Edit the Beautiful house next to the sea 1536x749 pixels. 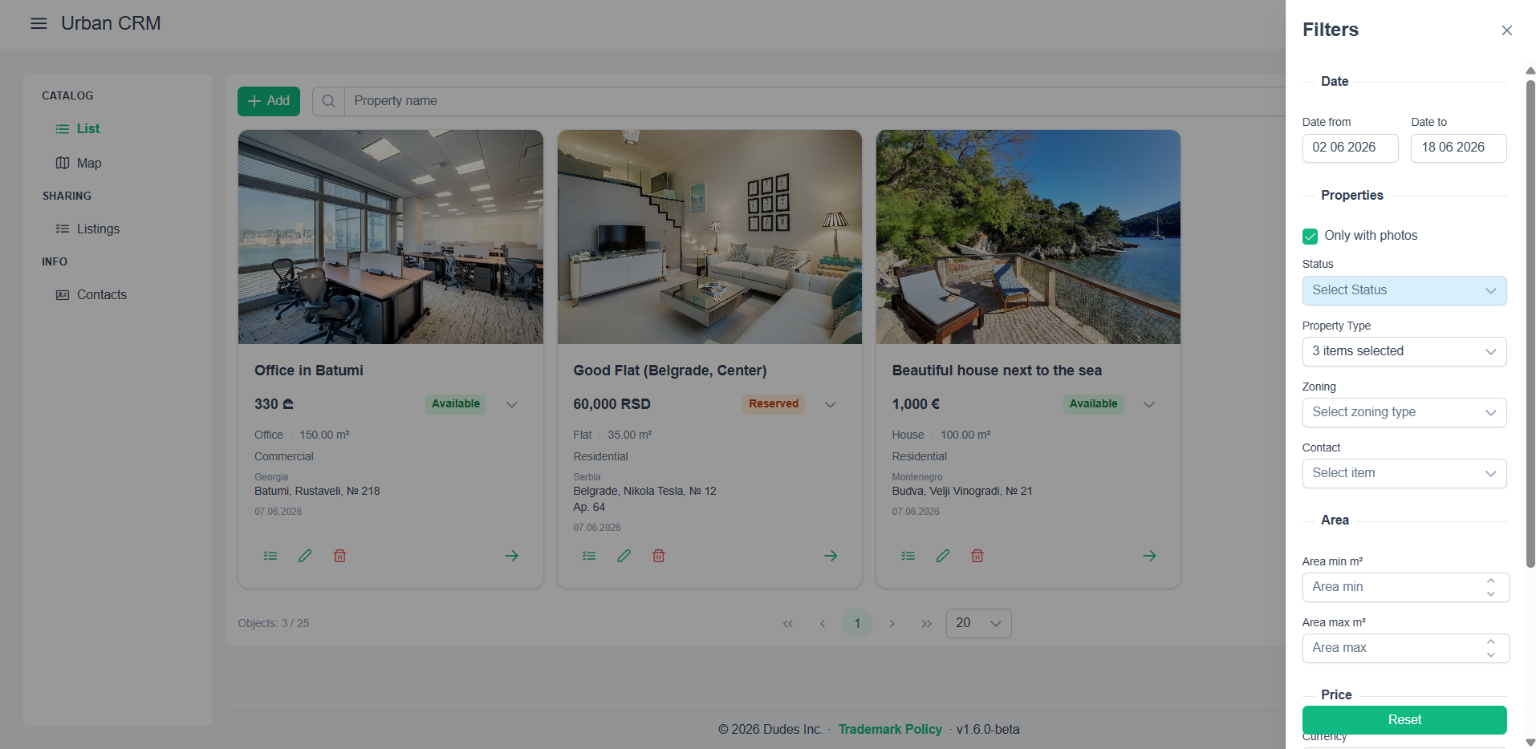point(942,556)
